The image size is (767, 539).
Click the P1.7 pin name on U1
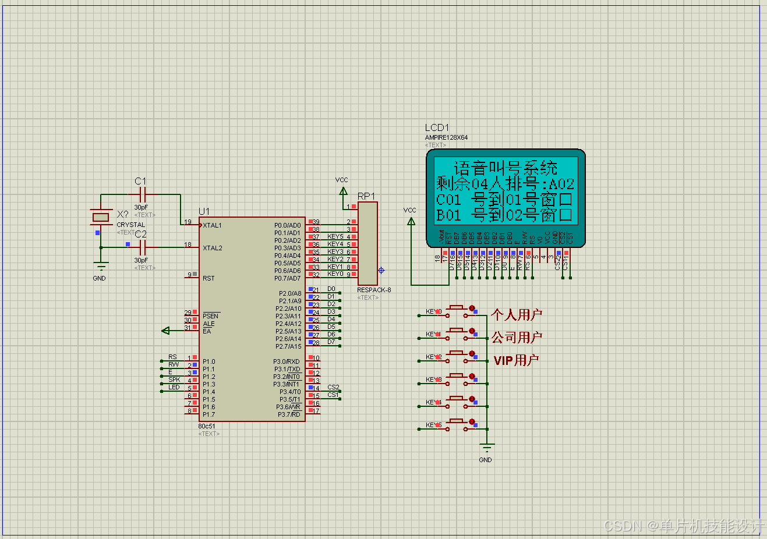click(209, 414)
